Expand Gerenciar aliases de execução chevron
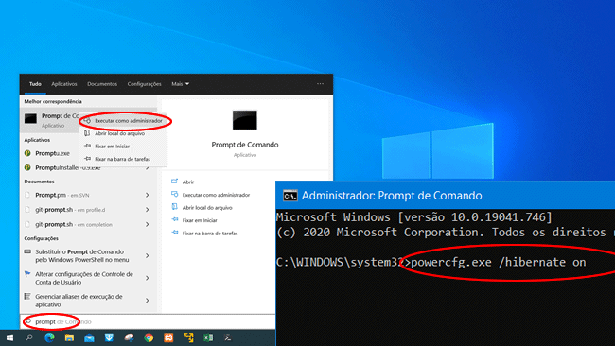Viewport: 615px width, 346px height. (x=148, y=301)
